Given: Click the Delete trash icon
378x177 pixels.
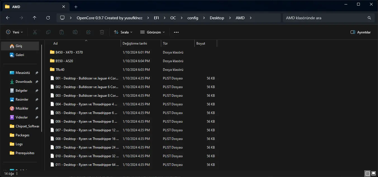Looking at the screenshot, I should coord(102,32).
